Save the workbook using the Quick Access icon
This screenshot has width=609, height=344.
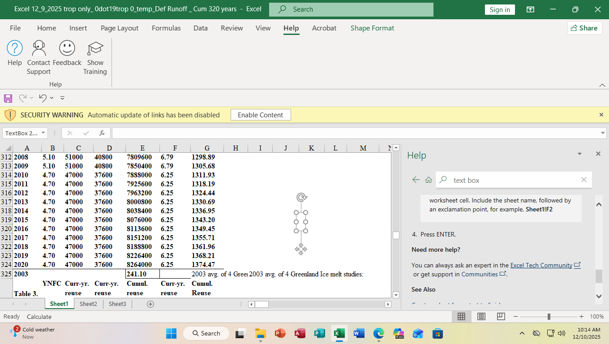click(x=8, y=98)
